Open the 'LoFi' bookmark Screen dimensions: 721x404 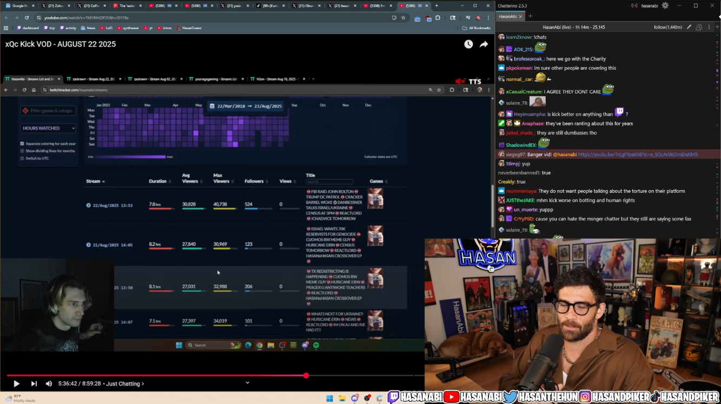pyautogui.click(x=107, y=28)
